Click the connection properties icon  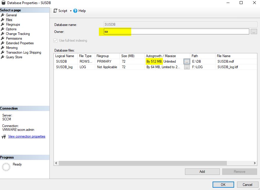tap(4, 136)
